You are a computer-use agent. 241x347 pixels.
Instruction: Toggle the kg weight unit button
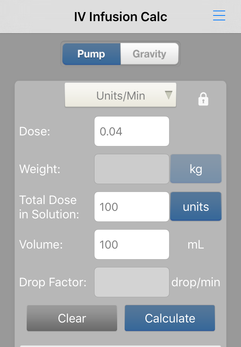[196, 169]
